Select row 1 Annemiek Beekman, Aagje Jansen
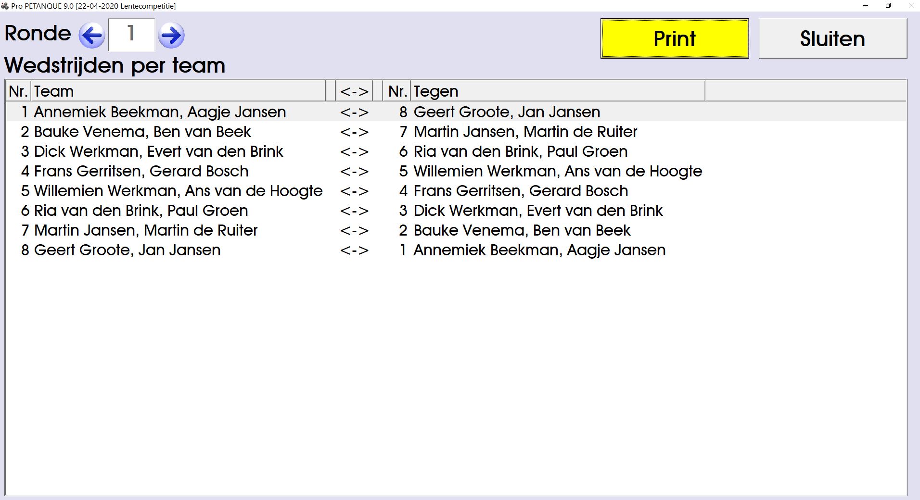Screen dimensions: 920x500 160,112
